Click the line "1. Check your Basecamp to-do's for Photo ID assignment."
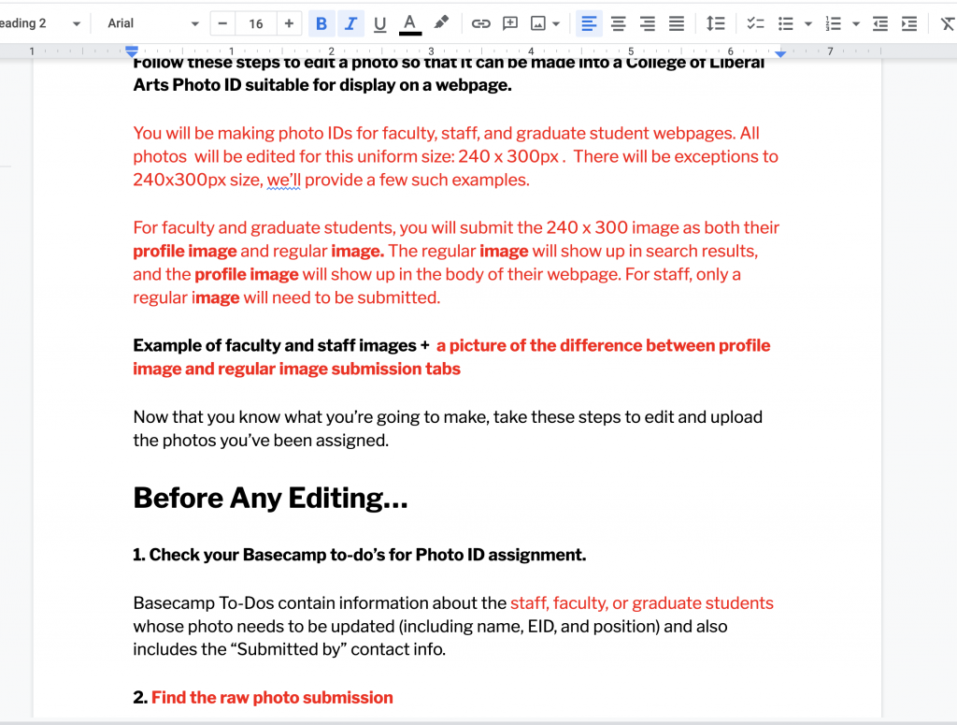 pyautogui.click(x=360, y=555)
